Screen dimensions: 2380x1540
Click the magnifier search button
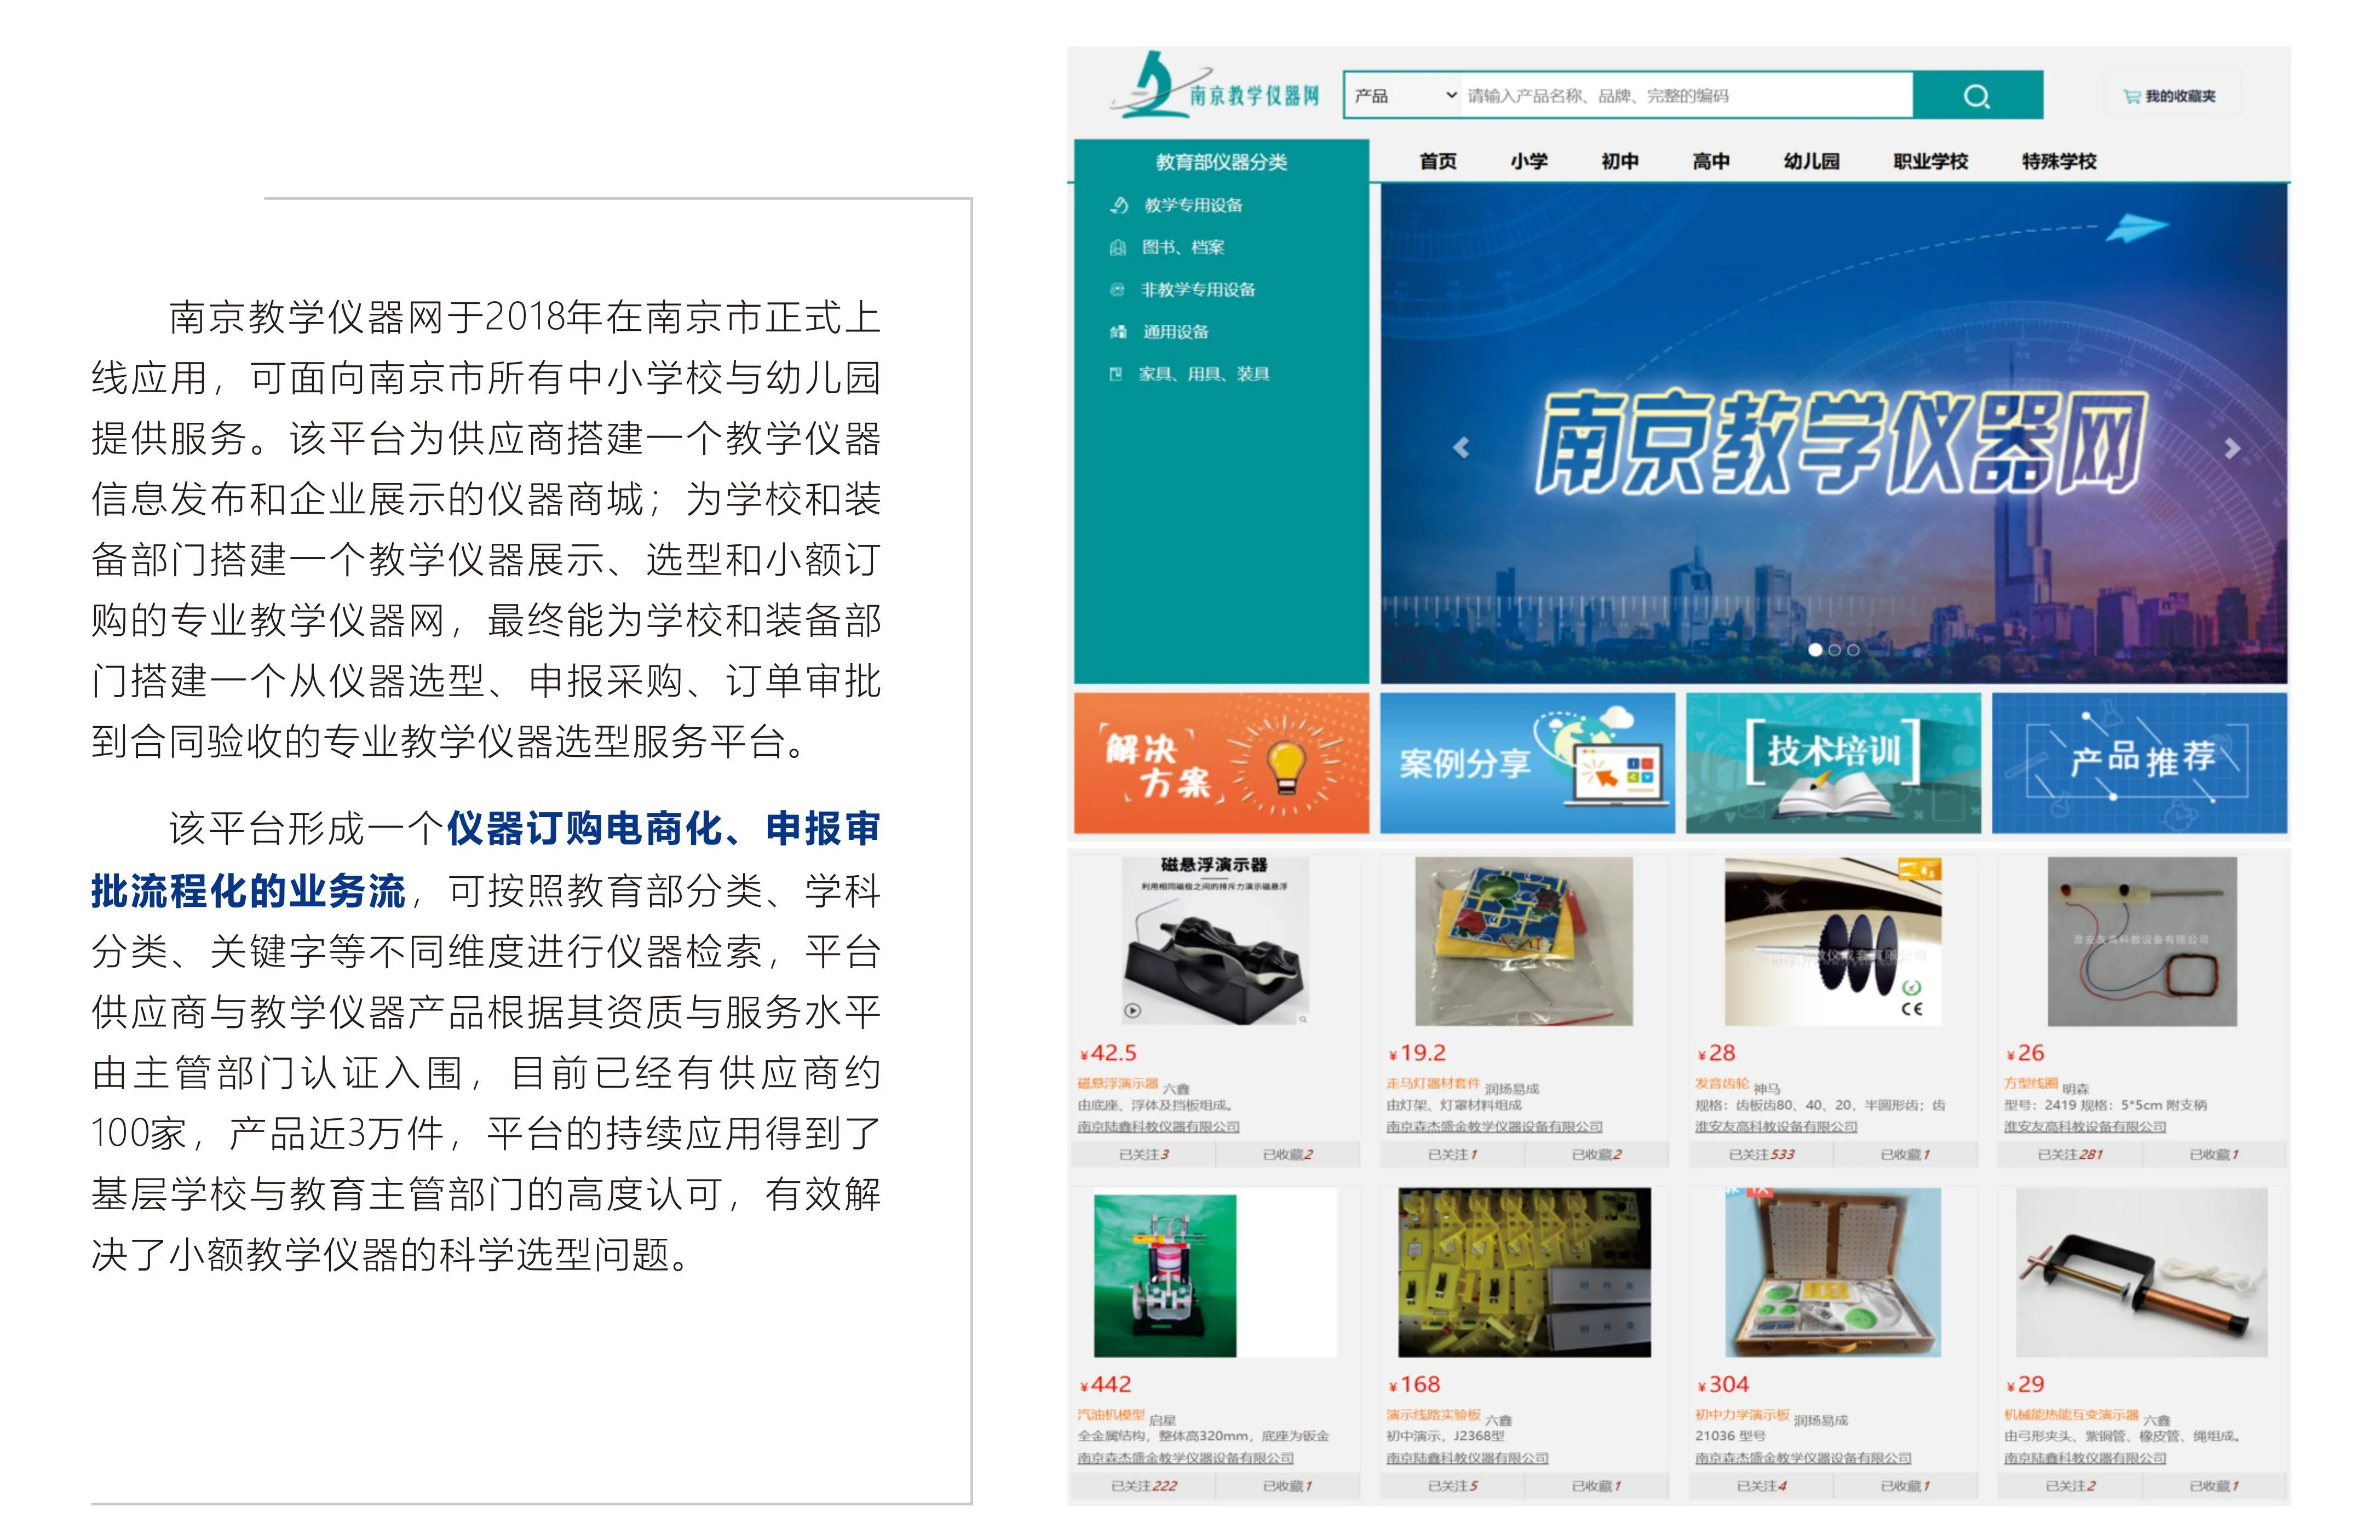[1976, 96]
